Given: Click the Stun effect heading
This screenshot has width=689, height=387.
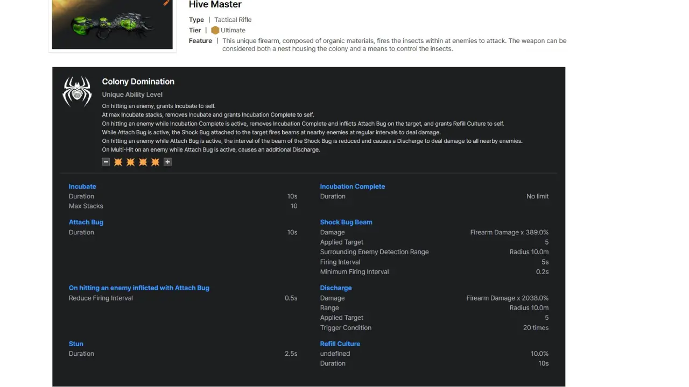Looking at the screenshot, I should pyautogui.click(x=76, y=344).
